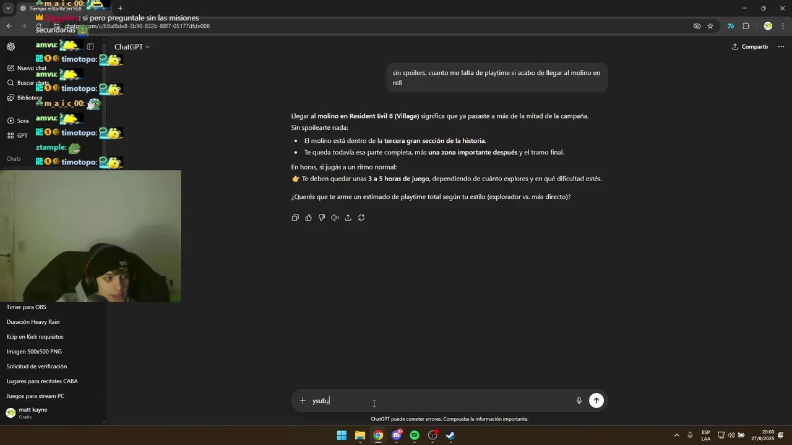Image resolution: width=792 pixels, height=445 pixels.
Task: Open the Solicitud de verificación chat
Action: click(37, 367)
